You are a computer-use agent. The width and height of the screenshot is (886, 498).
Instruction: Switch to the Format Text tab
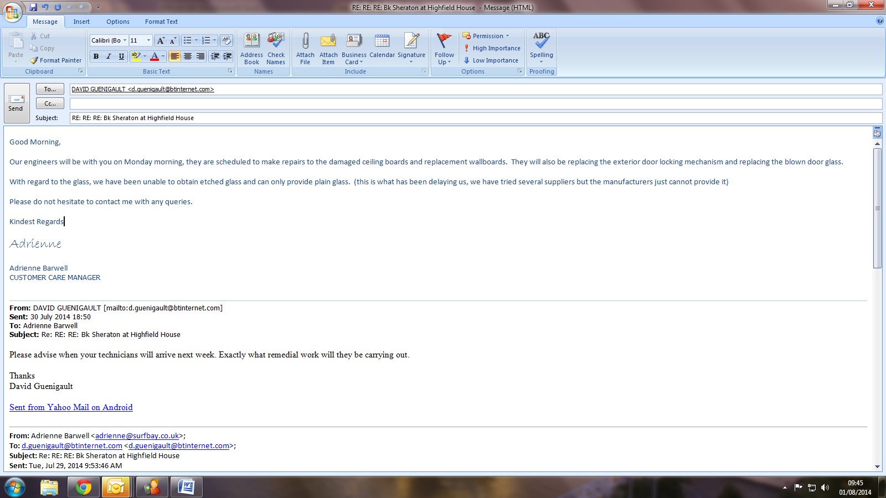coord(161,22)
